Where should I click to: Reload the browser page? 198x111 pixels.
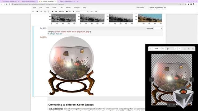(7, 4)
